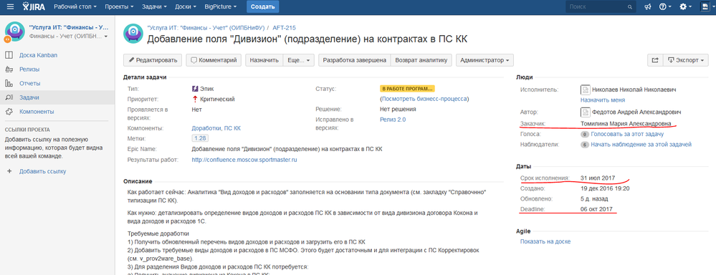Click the share issue icon button
The image size is (716, 275).
coord(654,60)
